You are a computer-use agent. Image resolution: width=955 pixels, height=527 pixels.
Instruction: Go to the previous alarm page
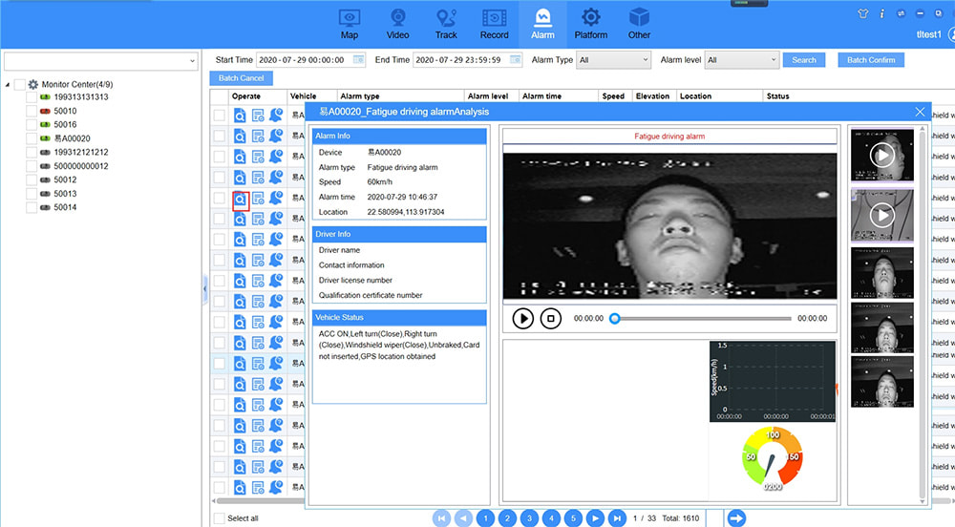[x=463, y=517]
